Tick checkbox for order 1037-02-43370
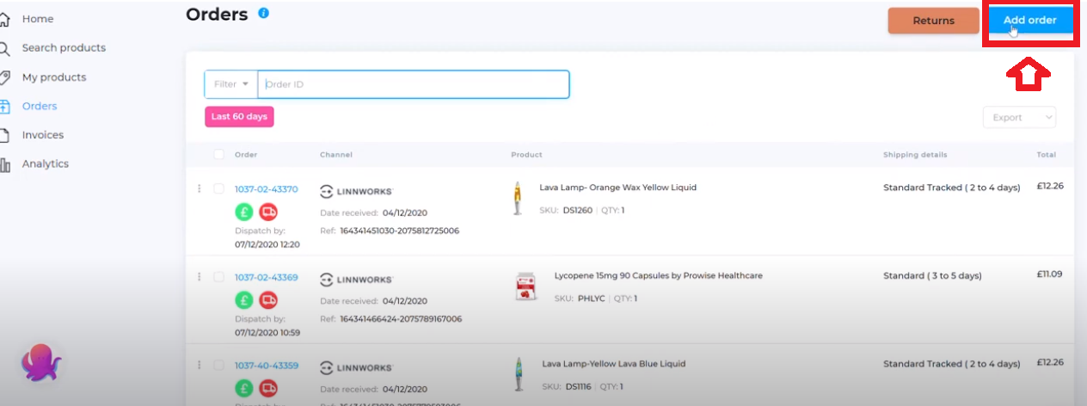Image resolution: width=1087 pixels, height=406 pixels. [218, 189]
